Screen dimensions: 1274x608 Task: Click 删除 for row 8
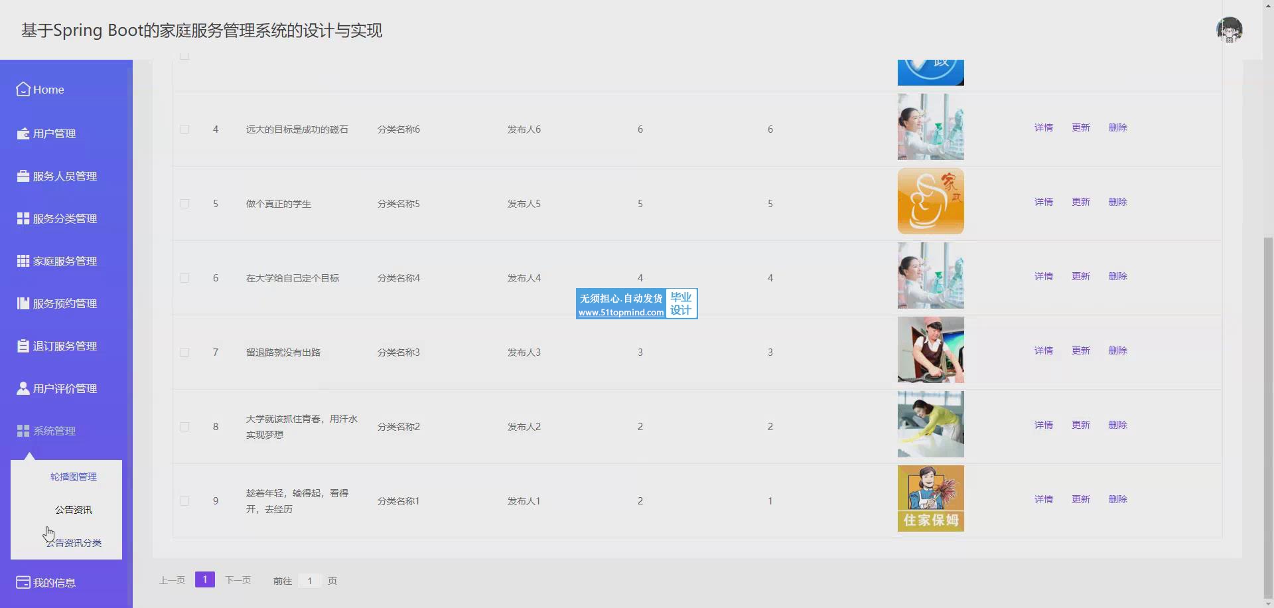1118,425
